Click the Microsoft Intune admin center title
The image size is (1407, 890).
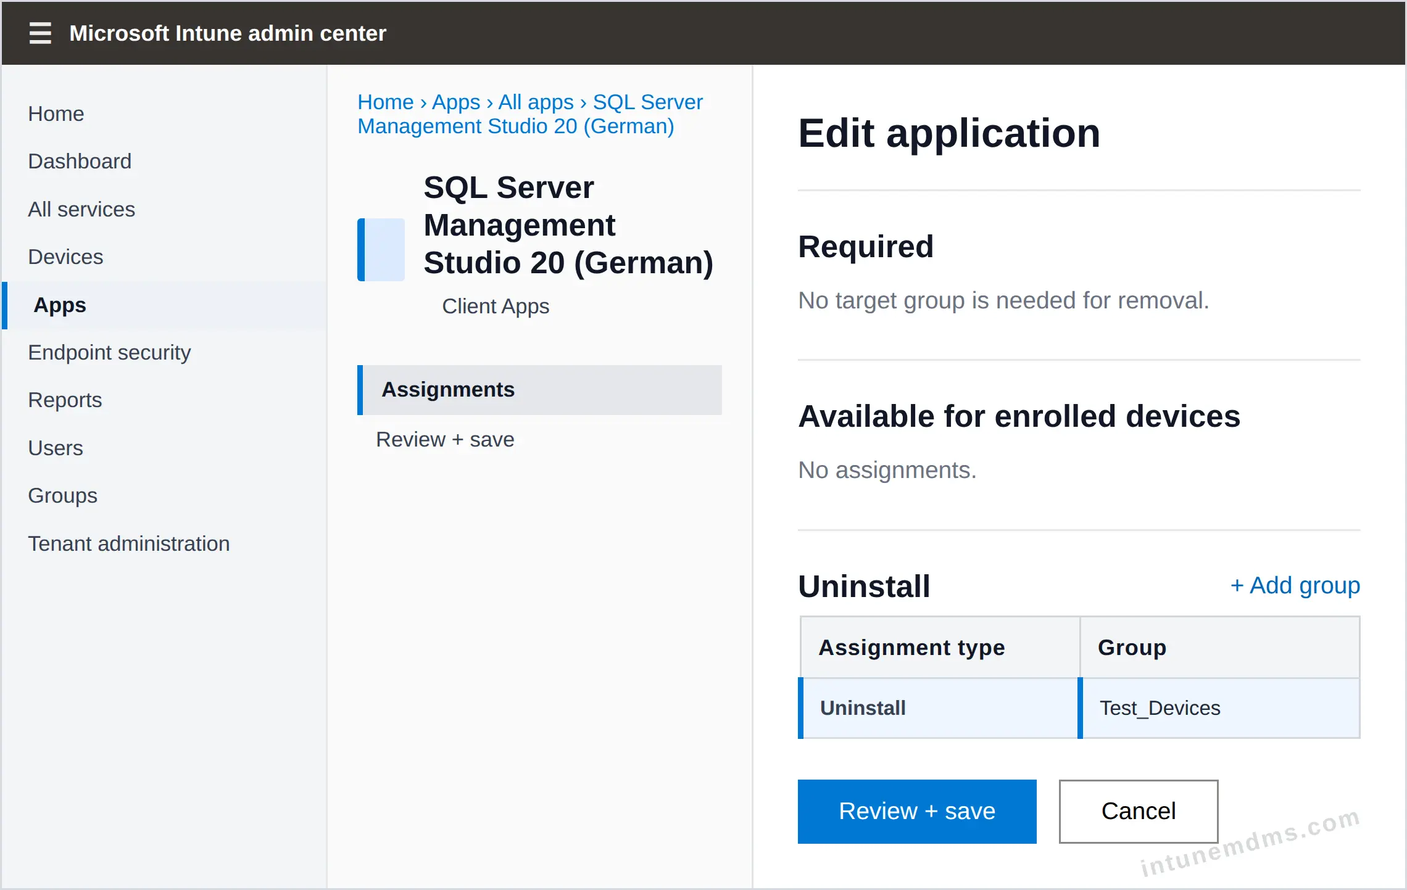point(228,33)
